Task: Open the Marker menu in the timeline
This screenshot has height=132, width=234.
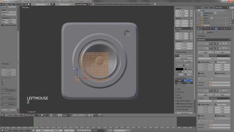Action: (x=15, y=131)
